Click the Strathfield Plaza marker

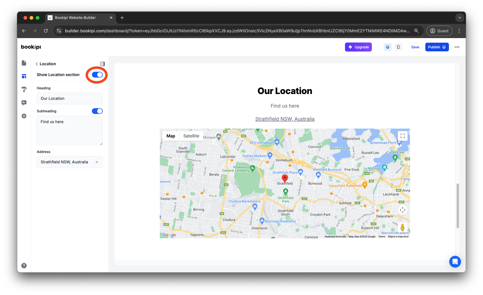coord(301,172)
